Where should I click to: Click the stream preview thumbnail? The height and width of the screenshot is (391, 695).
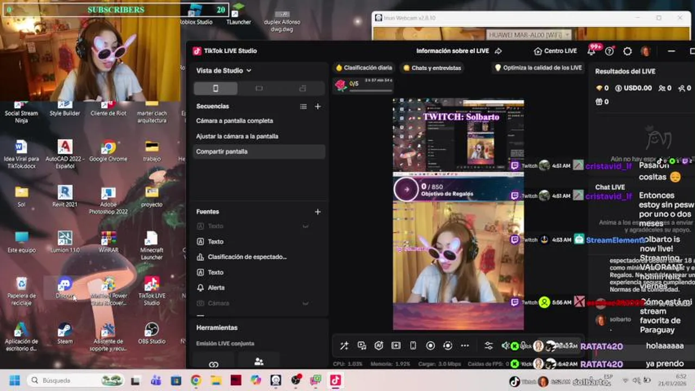[458, 215]
